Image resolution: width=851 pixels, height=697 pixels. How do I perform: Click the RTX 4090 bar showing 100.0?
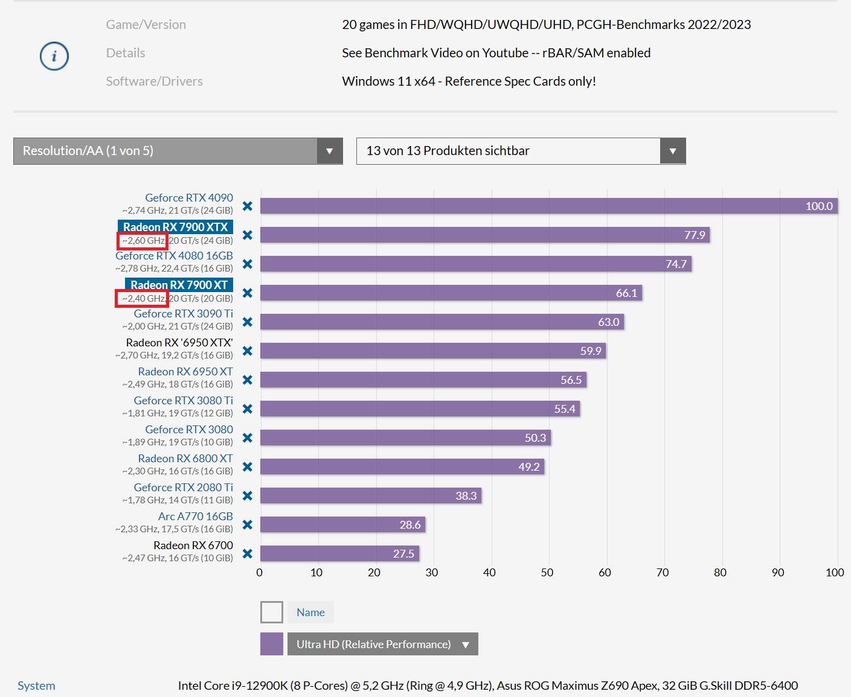point(549,206)
